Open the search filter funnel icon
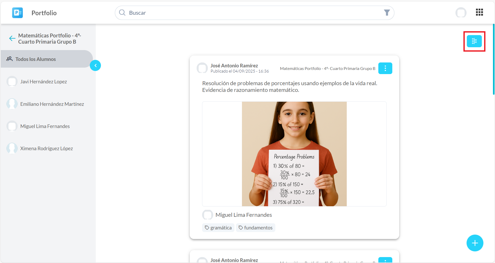Viewport: 495px width, 263px height. pos(387,13)
